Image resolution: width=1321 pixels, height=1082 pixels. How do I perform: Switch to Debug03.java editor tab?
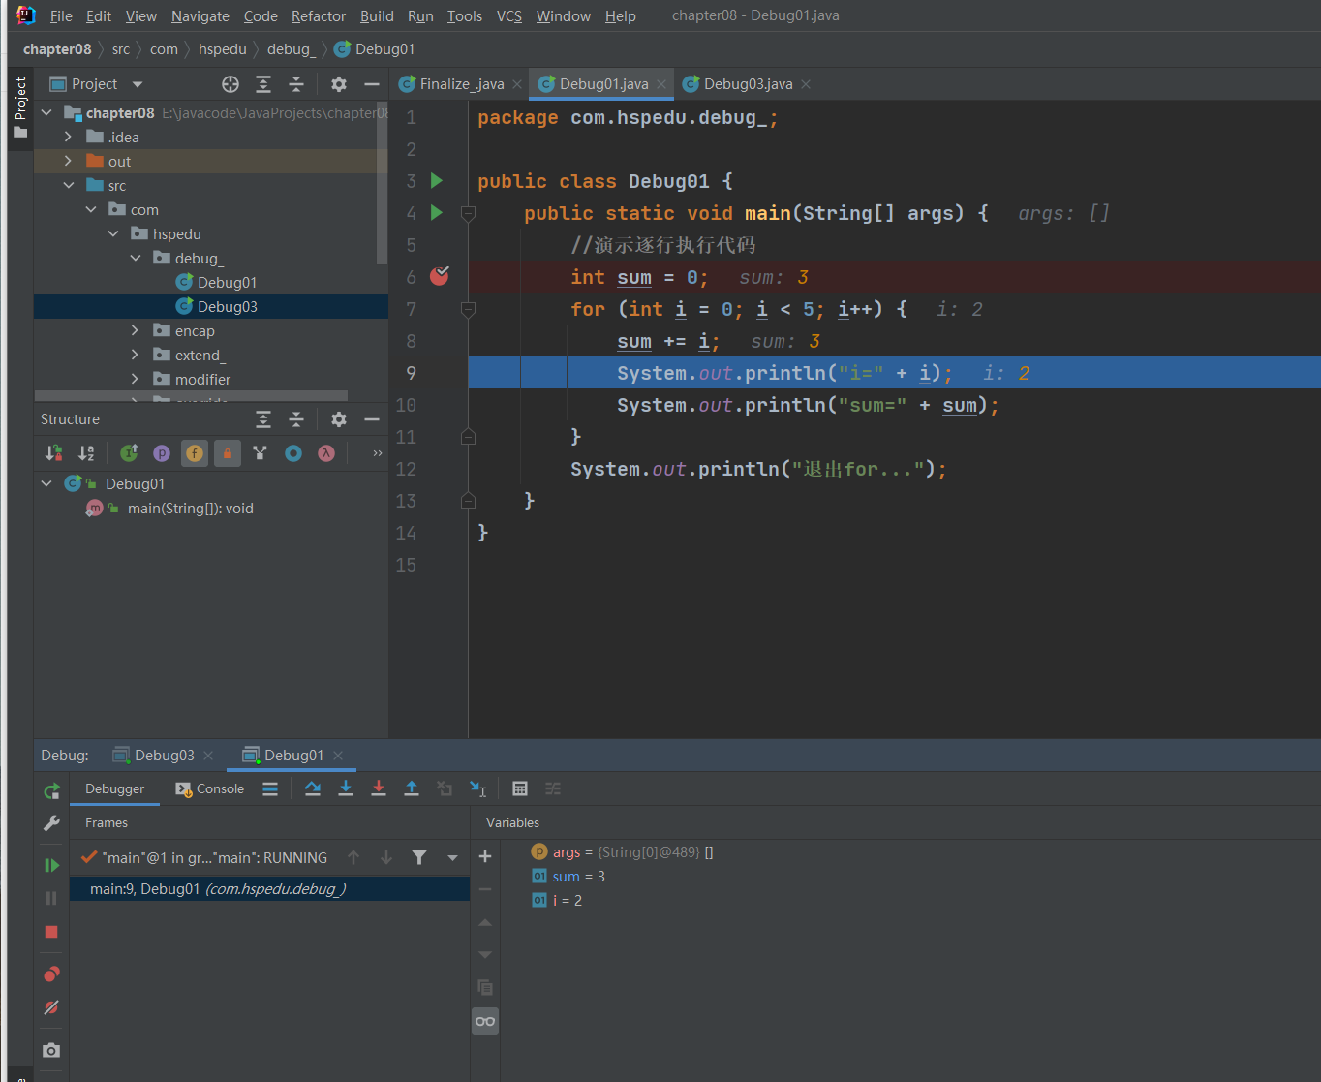[x=748, y=84]
